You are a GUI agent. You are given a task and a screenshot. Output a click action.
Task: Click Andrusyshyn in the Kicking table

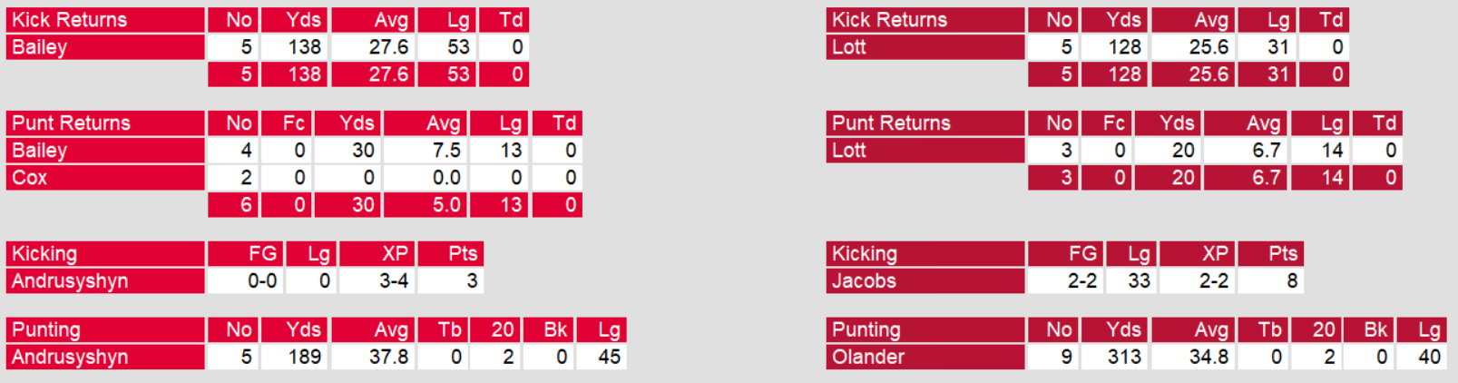pyautogui.click(x=70, y=281)
